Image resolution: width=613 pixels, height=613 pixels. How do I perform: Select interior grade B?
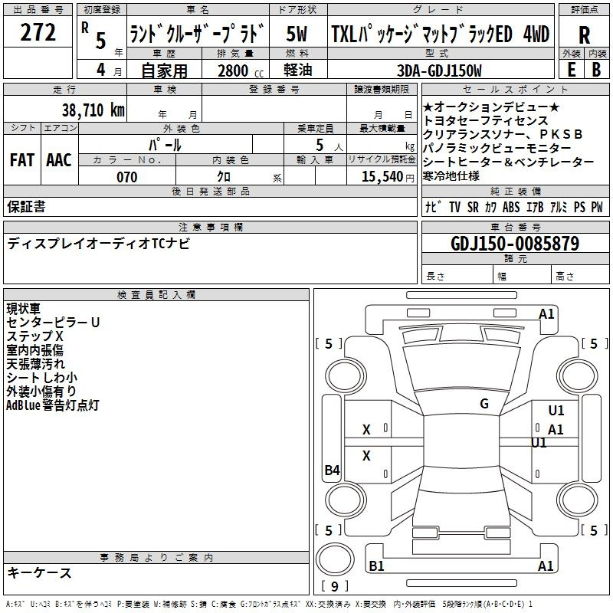click(x=596, y=70)
